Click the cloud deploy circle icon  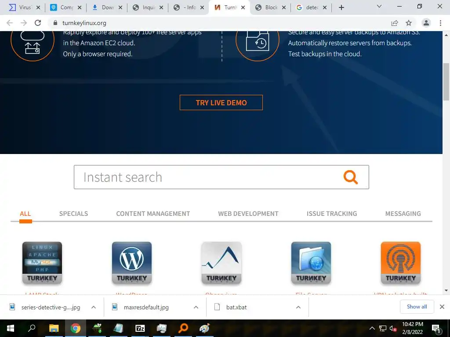click(x=33, y=43)
